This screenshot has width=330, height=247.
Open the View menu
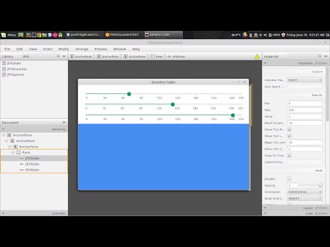tap(33, 49)
